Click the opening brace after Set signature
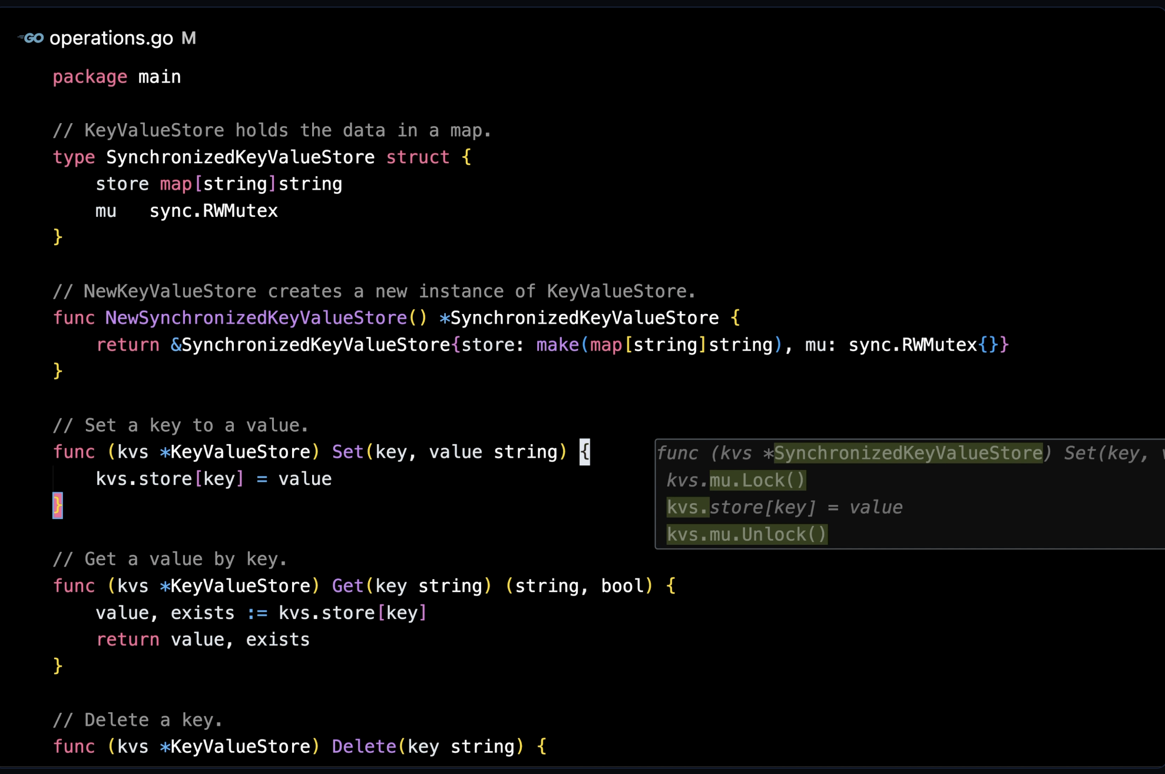The image size is (1165, 774). point(584,452)
